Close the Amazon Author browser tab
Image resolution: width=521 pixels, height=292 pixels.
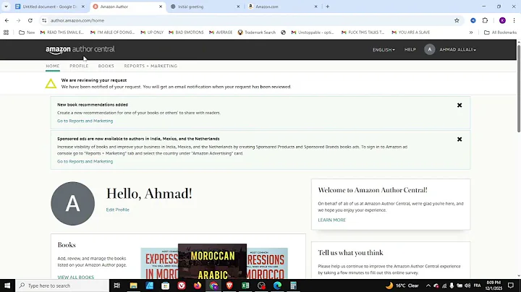point(161,7)
